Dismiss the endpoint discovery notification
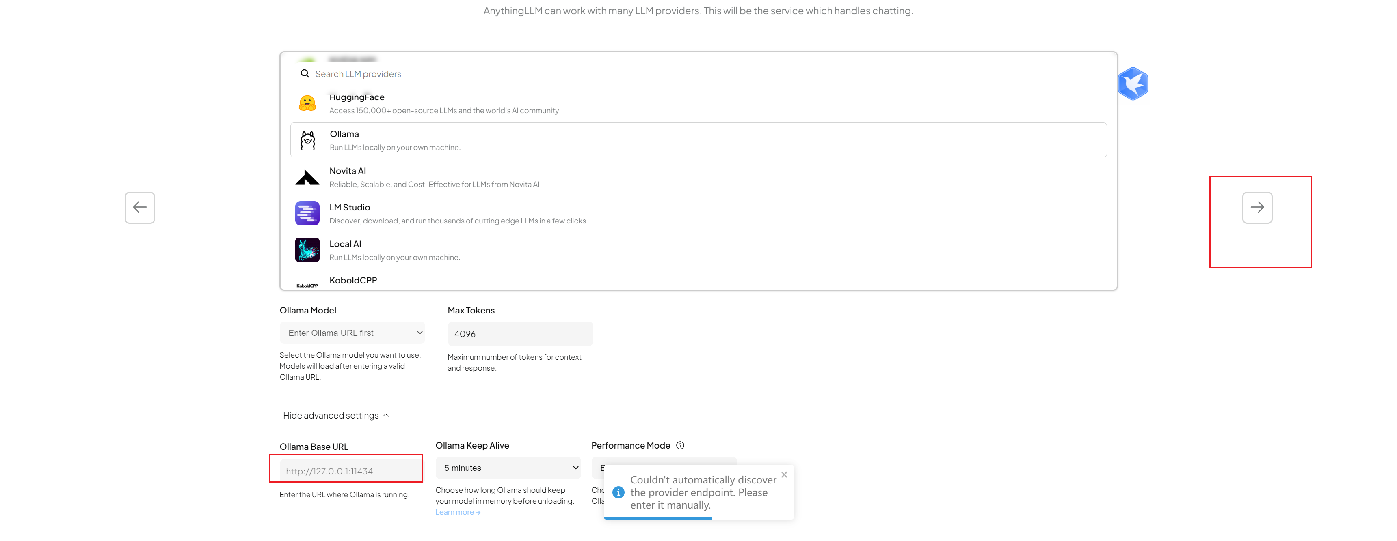The image size is (1397, 541). (784, 475)
